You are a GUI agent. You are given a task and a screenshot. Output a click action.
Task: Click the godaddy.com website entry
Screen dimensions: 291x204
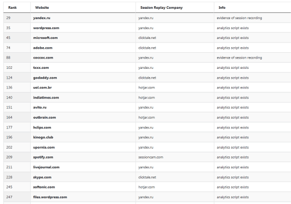coord(45,78)
